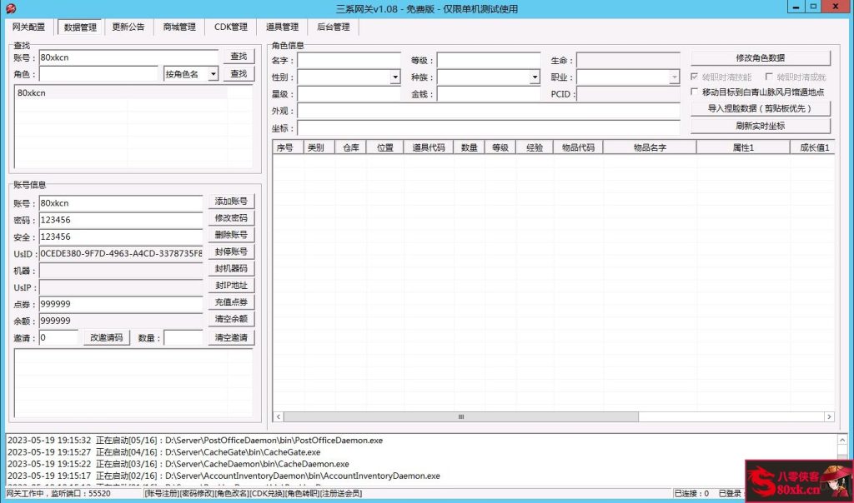The height and width of the screenshot is (503, 854).
Task: Click the 充值点券 button
Action: tap(231, 302)
